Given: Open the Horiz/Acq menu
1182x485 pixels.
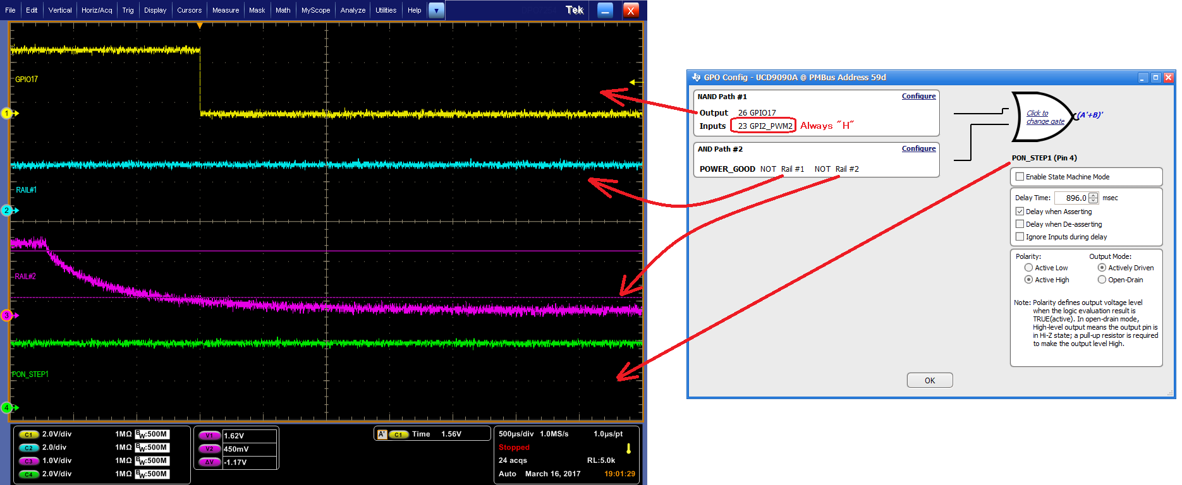Looking at the screenshot, I should tap(97, 10).
